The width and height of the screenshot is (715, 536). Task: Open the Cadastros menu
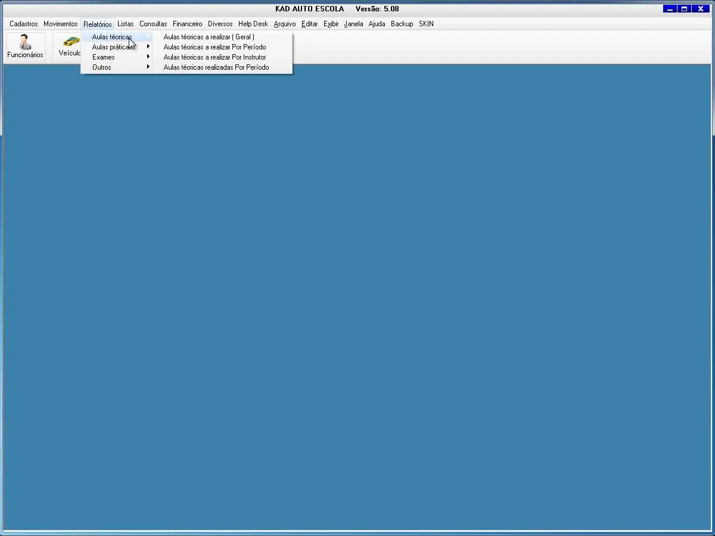point(24,24)
